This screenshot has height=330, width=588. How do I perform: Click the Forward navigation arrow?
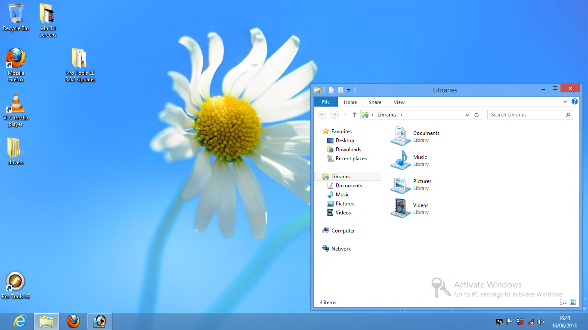point(334,115)
